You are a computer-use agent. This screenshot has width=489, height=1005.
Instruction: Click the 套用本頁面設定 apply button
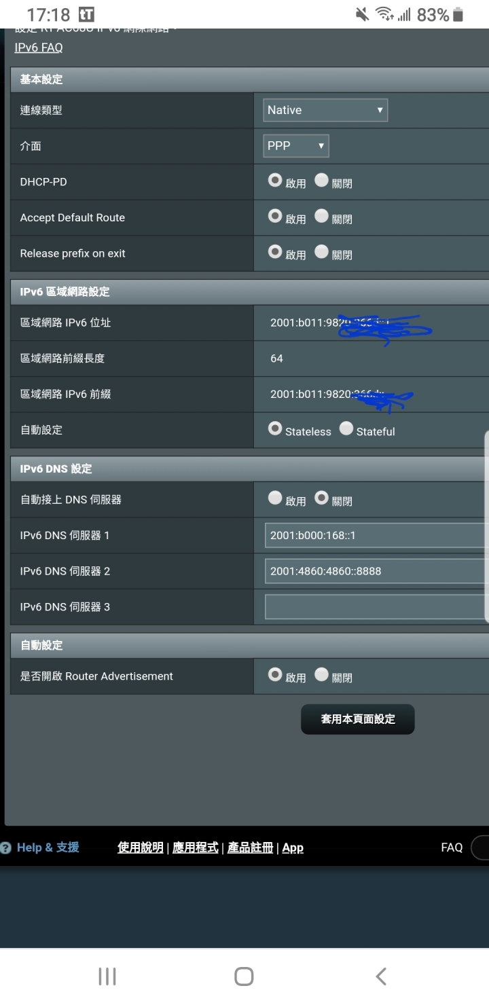tap(358, 719)
